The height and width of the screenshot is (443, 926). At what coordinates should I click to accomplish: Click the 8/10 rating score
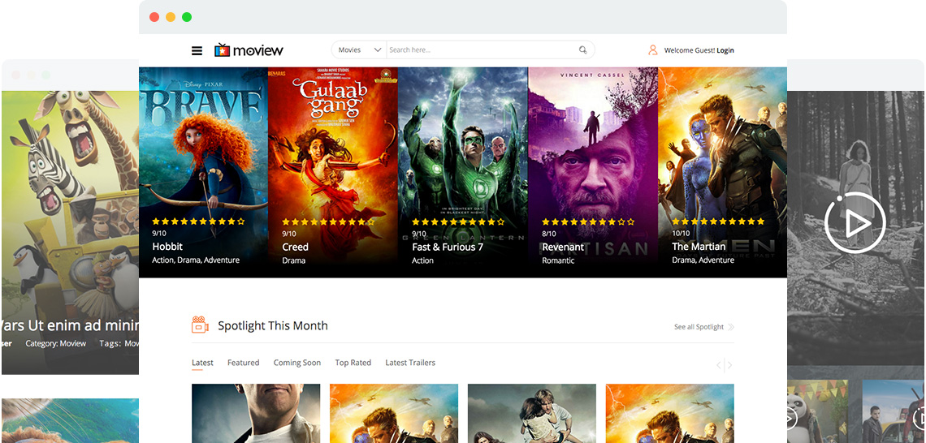click(548, 234)
